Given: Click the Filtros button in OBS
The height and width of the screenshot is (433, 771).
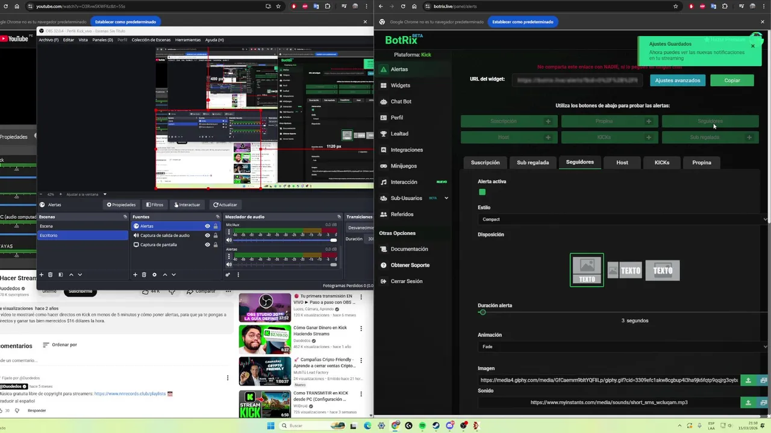Looking at the screenshot, I should (x=154, y=204).
